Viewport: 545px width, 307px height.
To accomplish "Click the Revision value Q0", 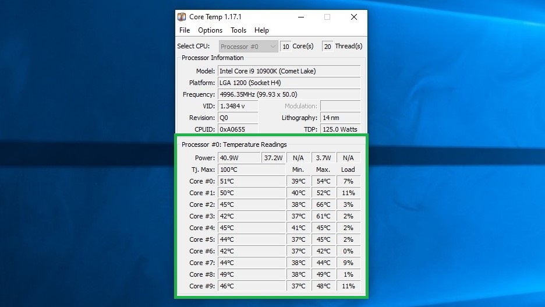I will point(238,118).
